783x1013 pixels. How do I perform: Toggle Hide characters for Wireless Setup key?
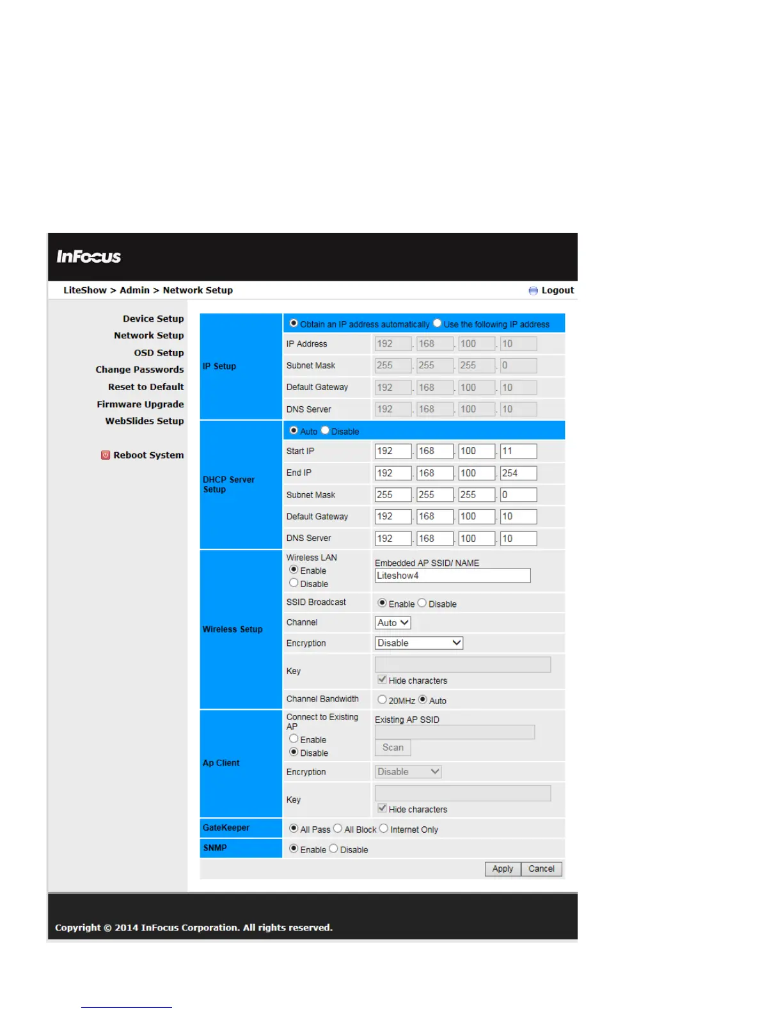point(382,680)
